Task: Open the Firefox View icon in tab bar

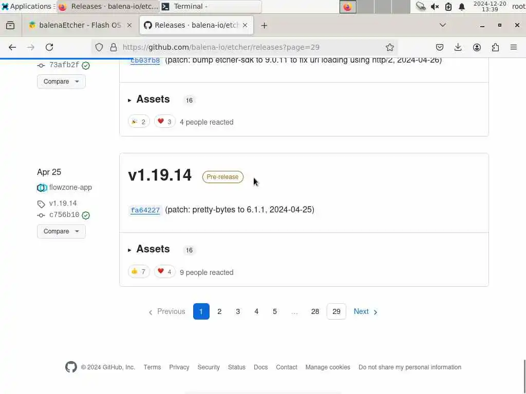Action: (10, 25)
